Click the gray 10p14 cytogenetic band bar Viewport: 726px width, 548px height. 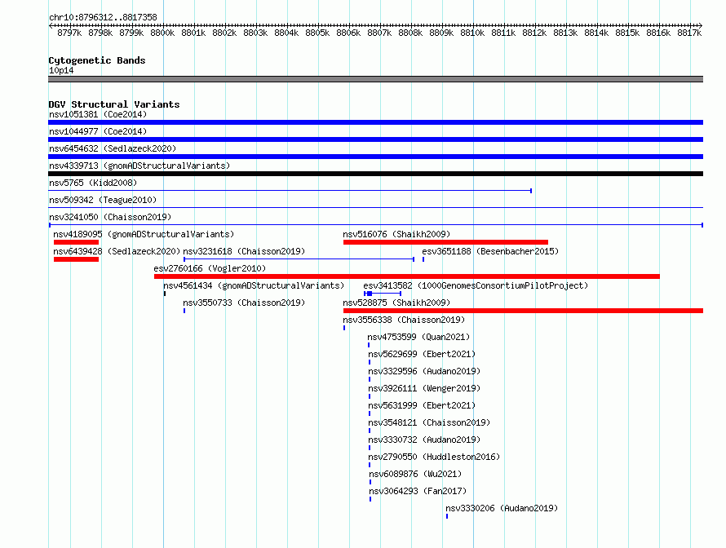375,79
